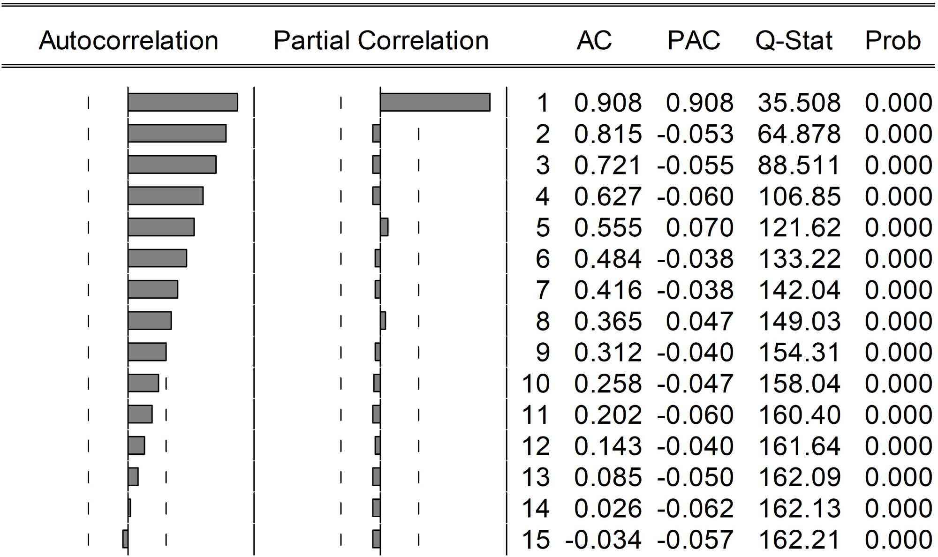Click the Q-Stat value 121.62
Viewport: 938px width, 557px height.
(x=799, y=228)
